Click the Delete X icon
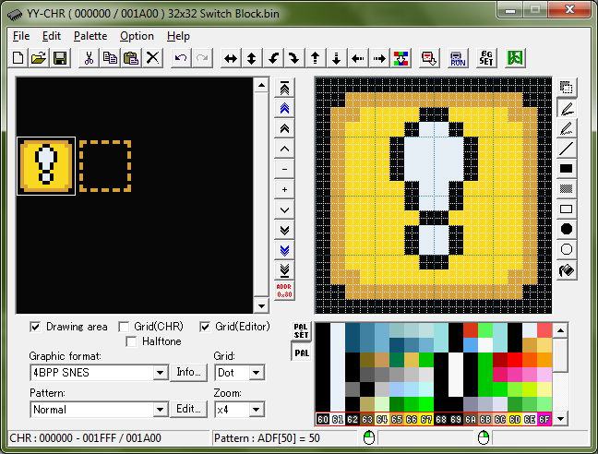598x454 pixels. tap(152, 58)
